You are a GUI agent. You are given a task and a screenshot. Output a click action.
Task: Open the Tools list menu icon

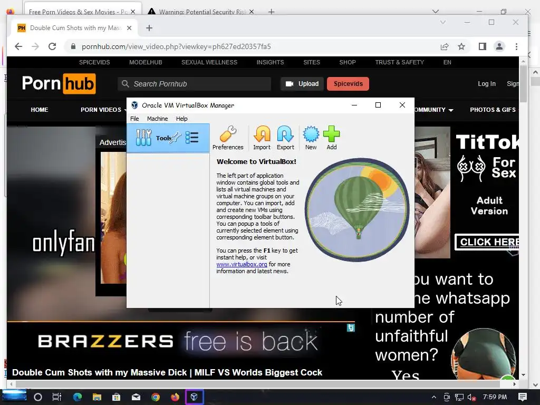click(x=192, y=138)
